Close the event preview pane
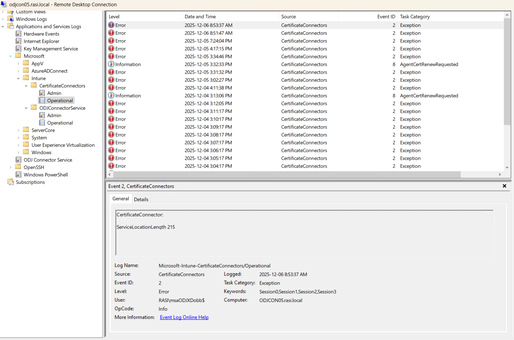Viewport: 514px width, 340px height. coord(504,186)
